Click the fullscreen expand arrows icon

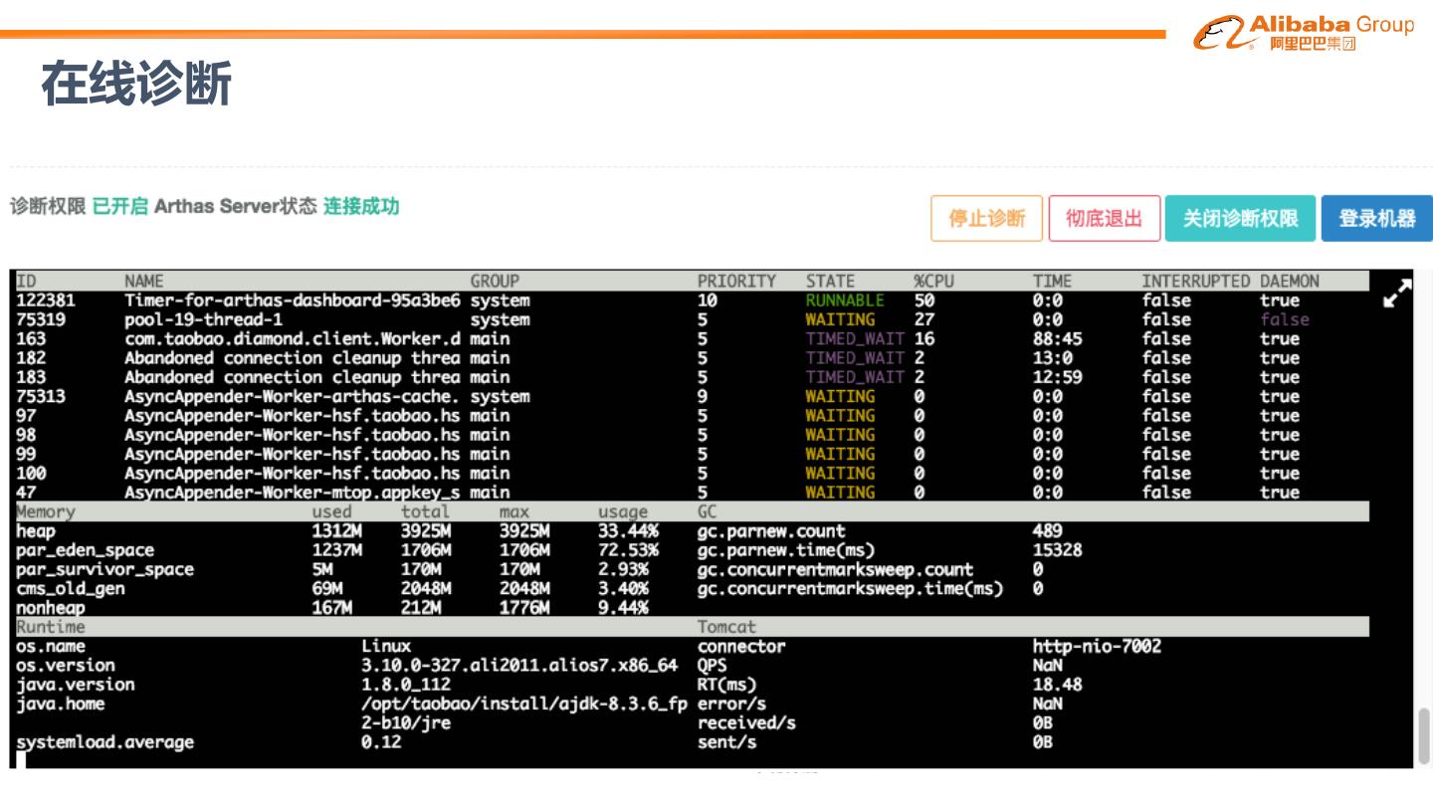click(1397, 294)
